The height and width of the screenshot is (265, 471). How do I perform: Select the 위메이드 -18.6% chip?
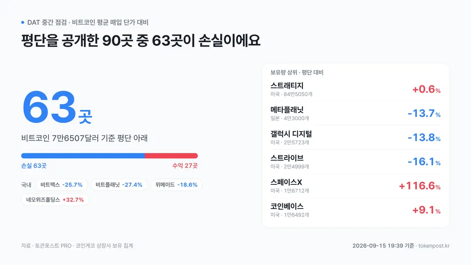click(176, 185)
